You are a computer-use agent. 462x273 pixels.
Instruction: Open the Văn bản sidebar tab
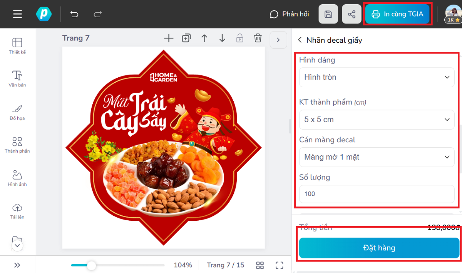click(x=17, y=79)
